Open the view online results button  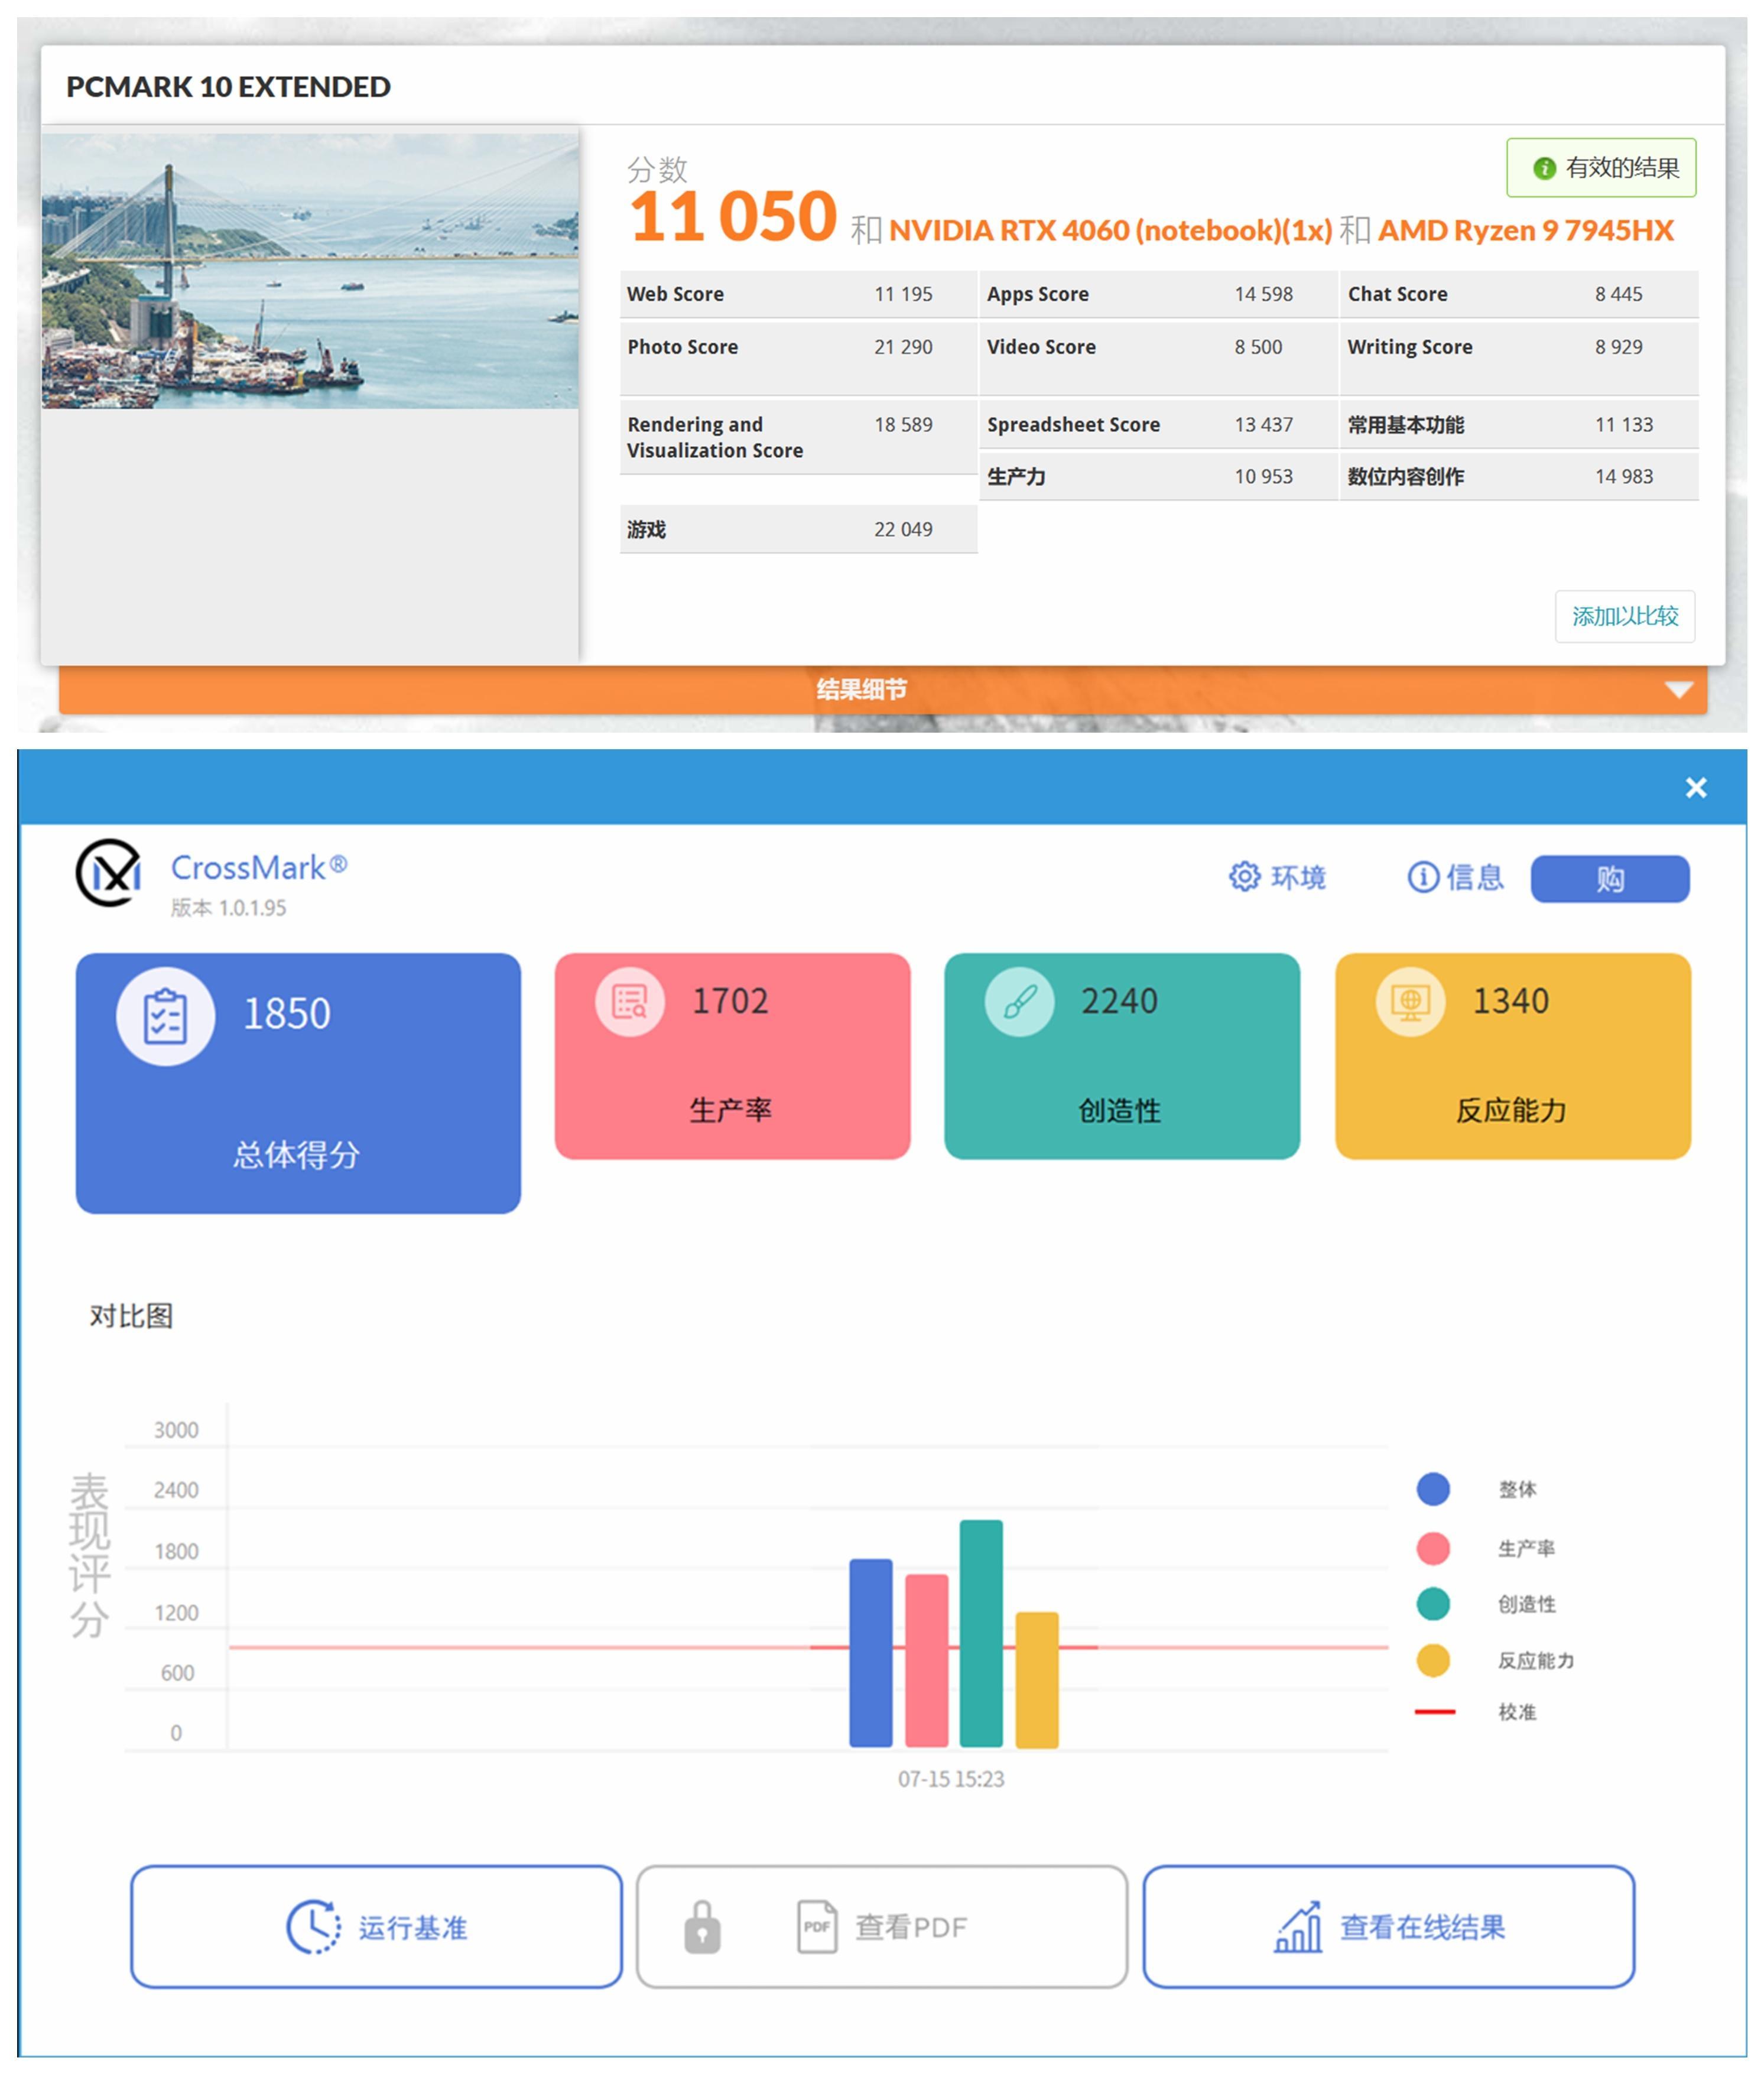[1388, 1926]
